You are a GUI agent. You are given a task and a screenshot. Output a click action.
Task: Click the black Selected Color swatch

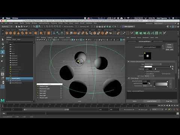145,83
